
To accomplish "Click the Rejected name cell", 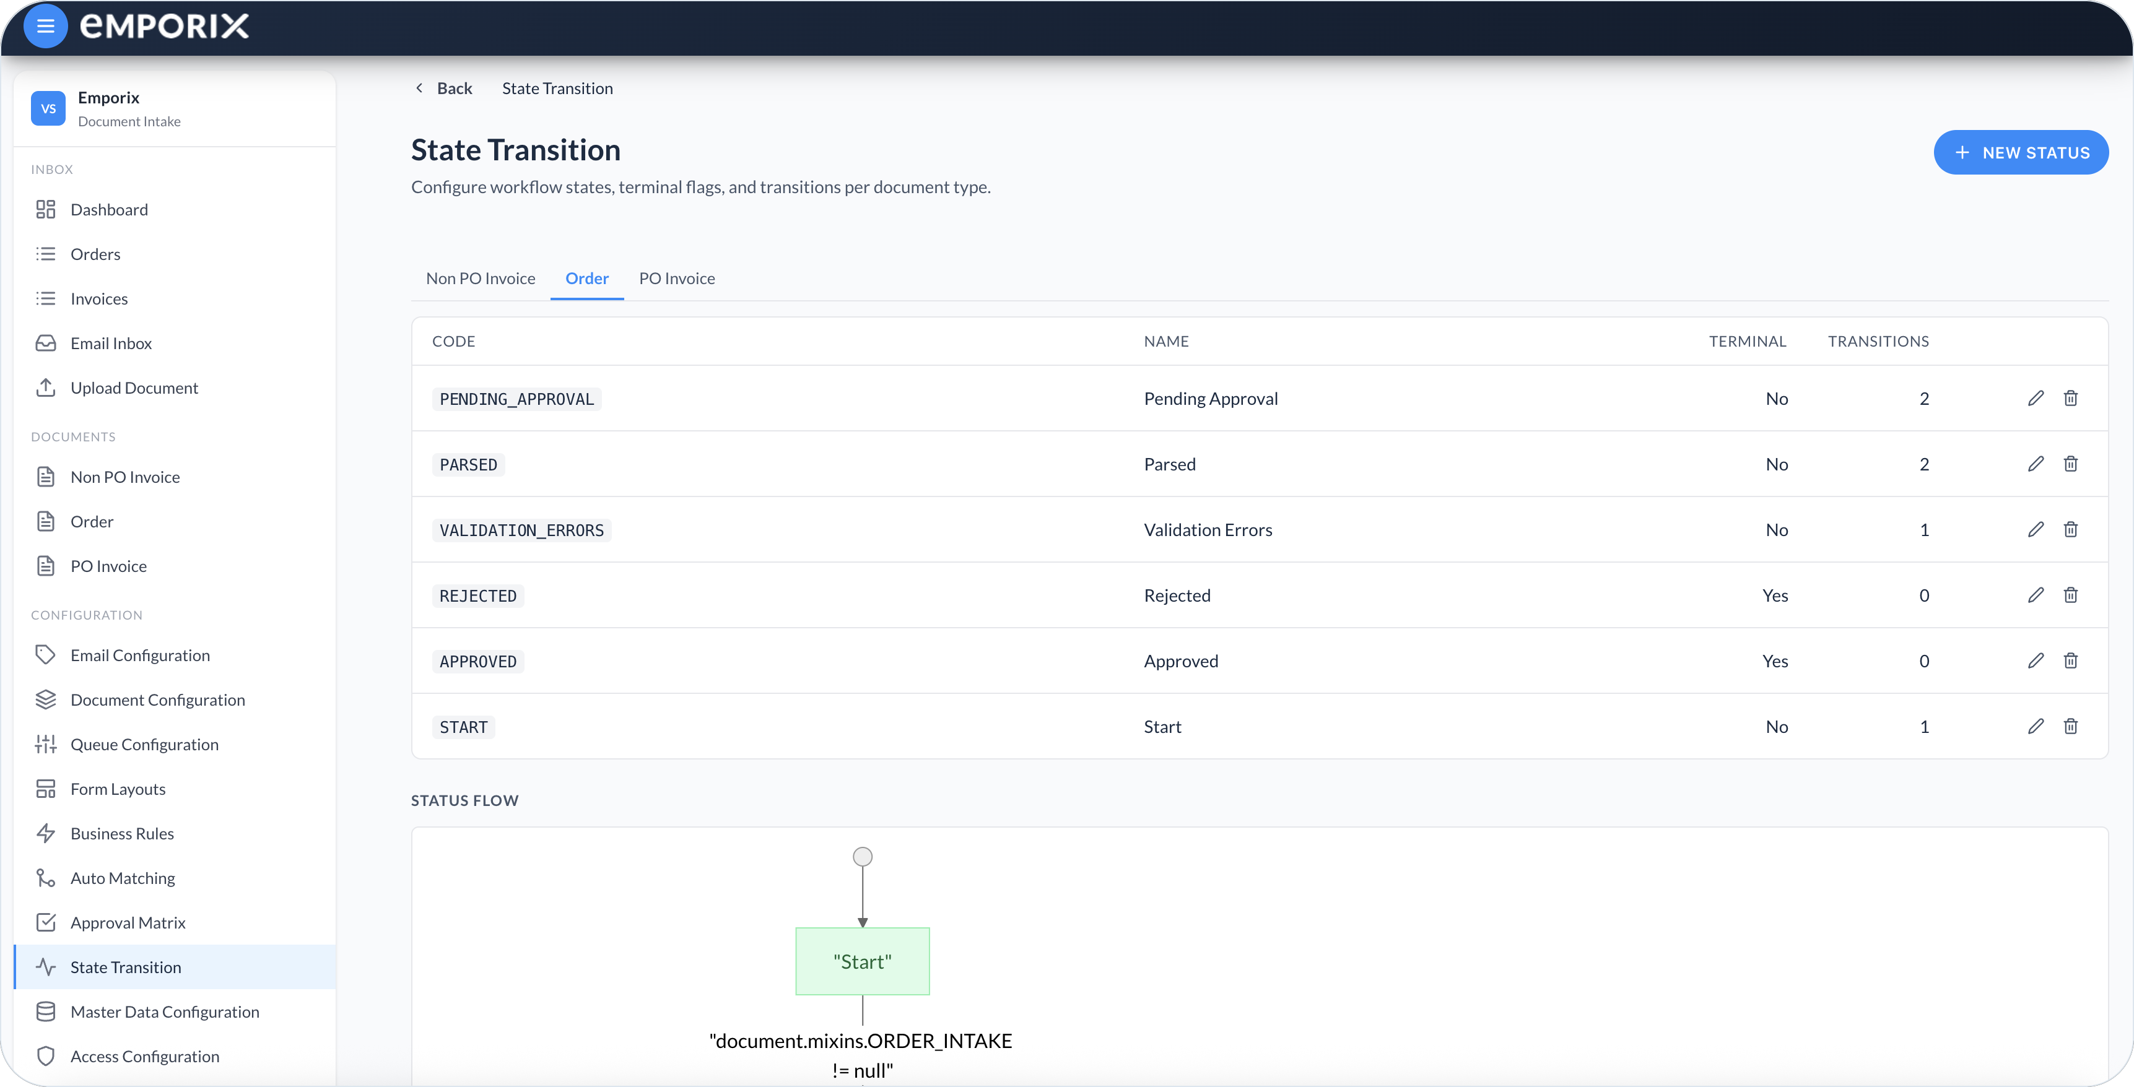I will [1177, 595].
